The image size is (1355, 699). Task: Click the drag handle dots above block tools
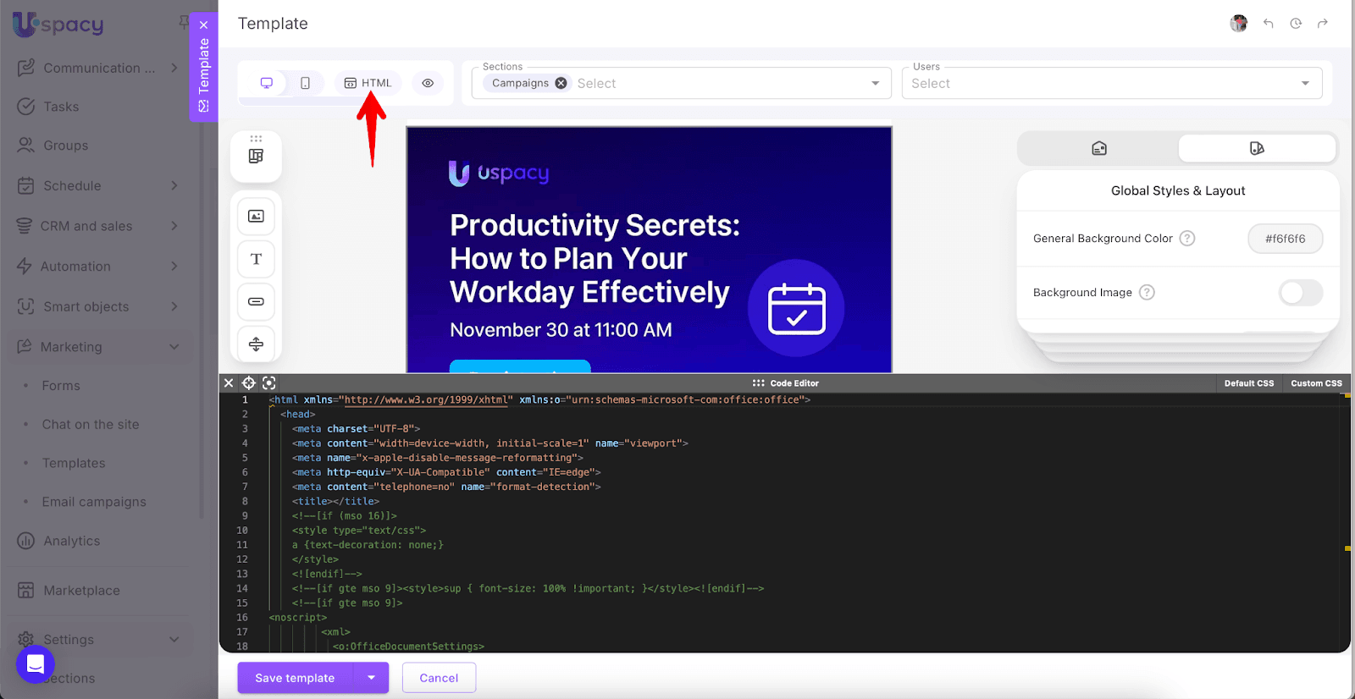pyautogui.click(x=256, y=138)
